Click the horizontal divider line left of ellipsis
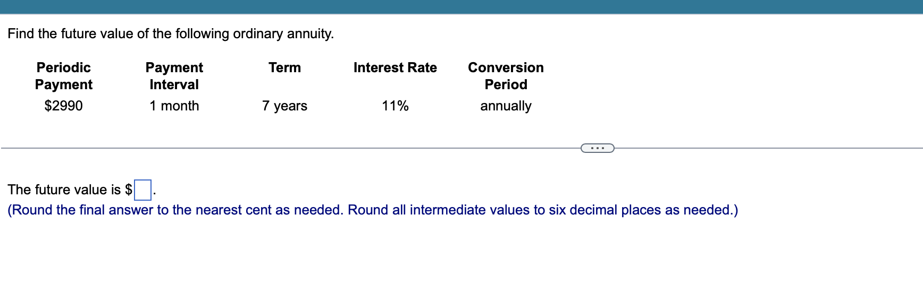This screenshot has height=292, width=923. point(290,148)
